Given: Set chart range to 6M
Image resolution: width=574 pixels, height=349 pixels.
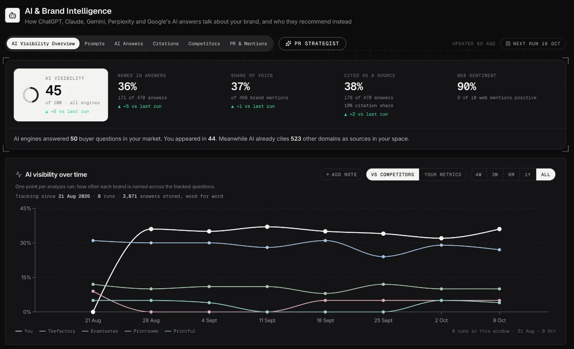Looking at the screenshot, I should 511,174.
